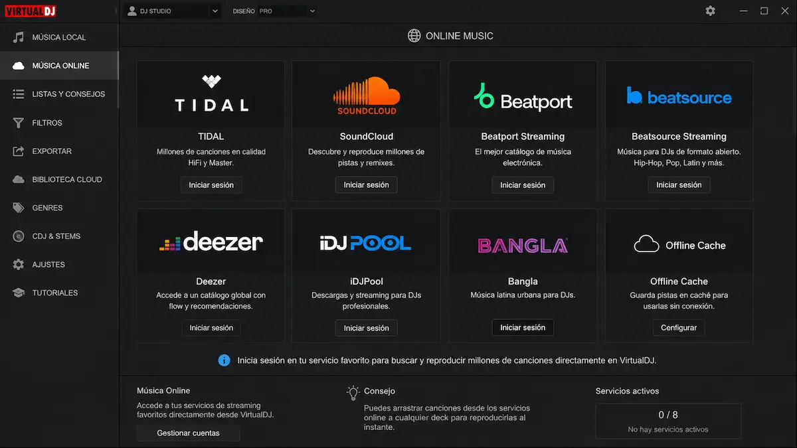
Task: Open the Genres section
Action: point(60,208)
